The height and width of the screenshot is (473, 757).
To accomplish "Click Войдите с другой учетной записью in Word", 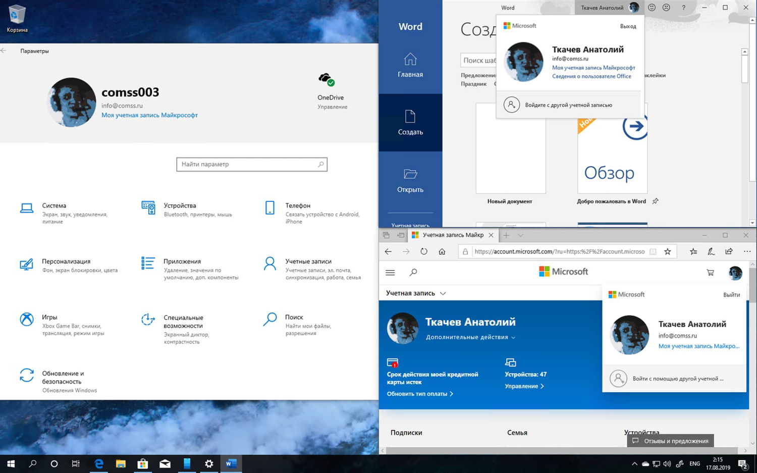I will 568,105.
